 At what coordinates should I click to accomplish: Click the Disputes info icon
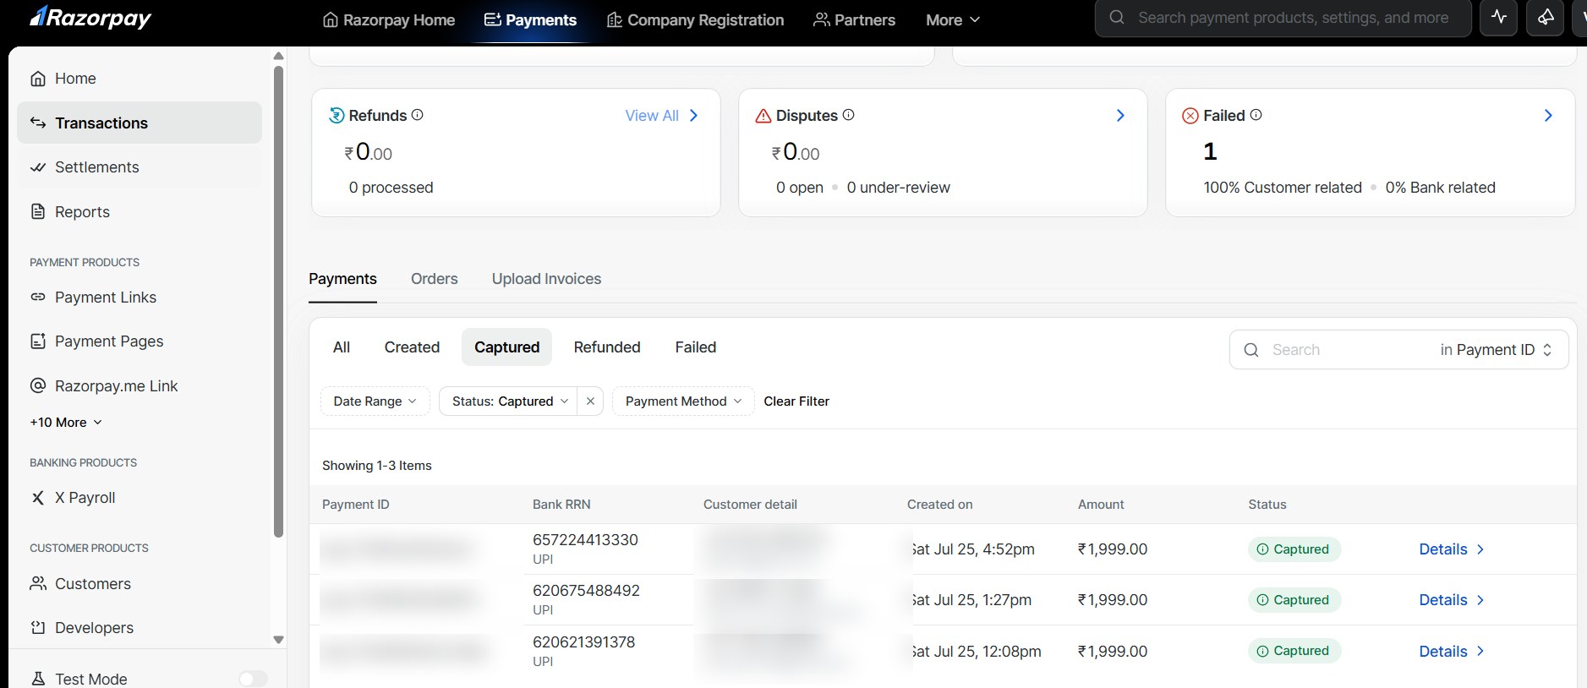(848, 115)
